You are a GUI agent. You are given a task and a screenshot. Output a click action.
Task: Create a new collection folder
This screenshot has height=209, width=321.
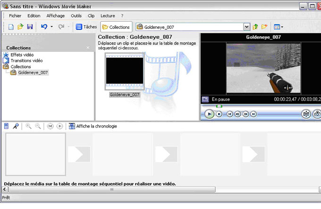264,27
